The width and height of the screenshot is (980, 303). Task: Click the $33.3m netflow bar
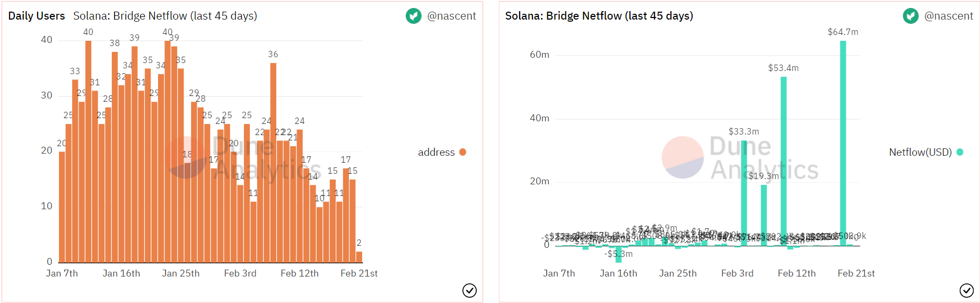(744, 193)
